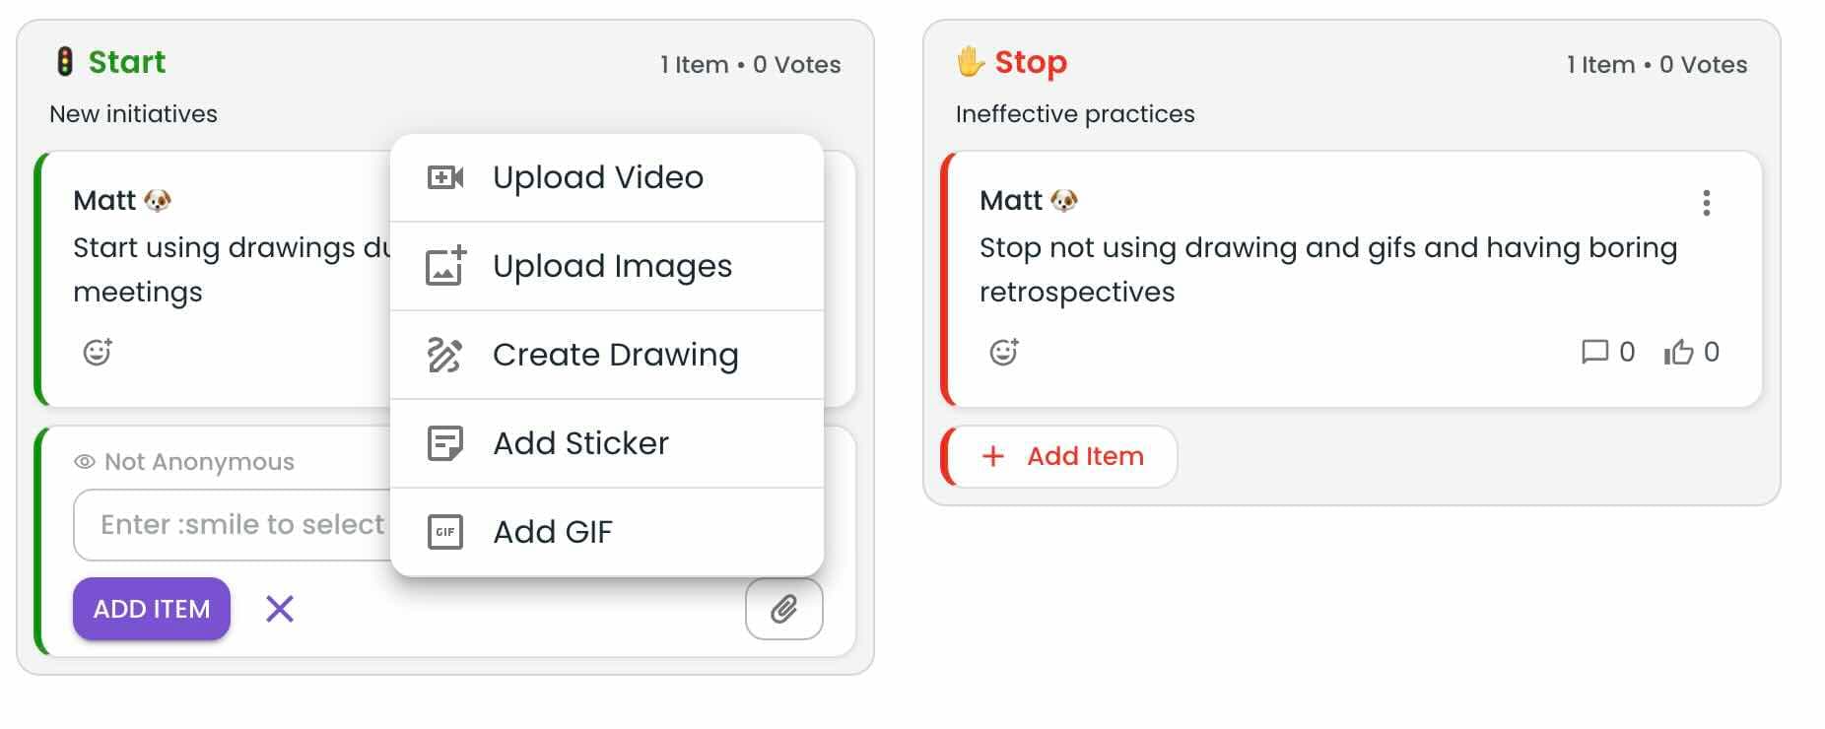Focus the Enter :smile text field

(237, 524)
